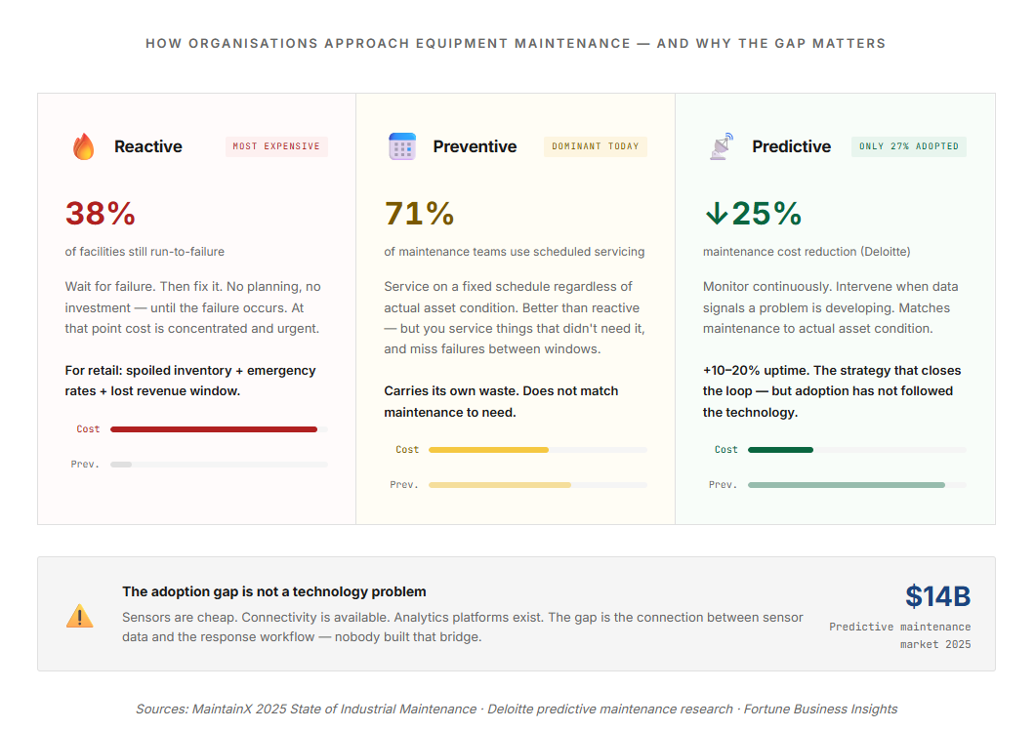Click the $14B market figure
1035x730 pixels.
pyautogui.click(x=938, y=596)
